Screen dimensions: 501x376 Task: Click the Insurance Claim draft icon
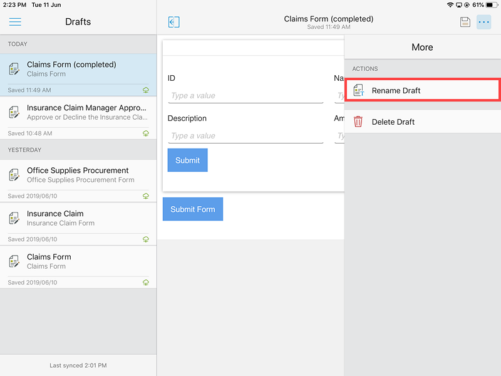(14, 218)
